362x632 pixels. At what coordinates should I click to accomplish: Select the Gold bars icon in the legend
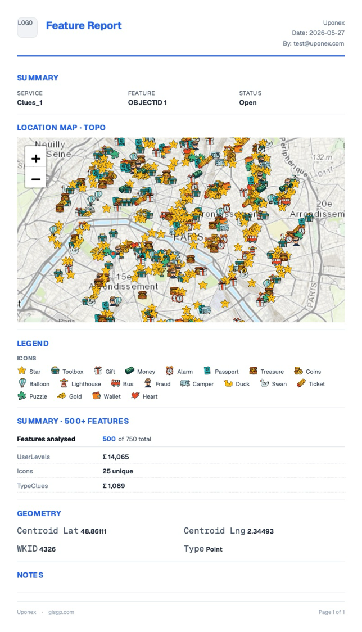[61, 396]
